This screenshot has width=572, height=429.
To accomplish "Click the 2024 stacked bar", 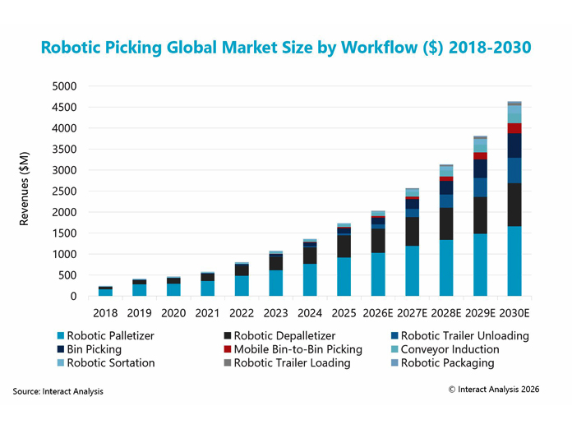I will pos(310,267).
